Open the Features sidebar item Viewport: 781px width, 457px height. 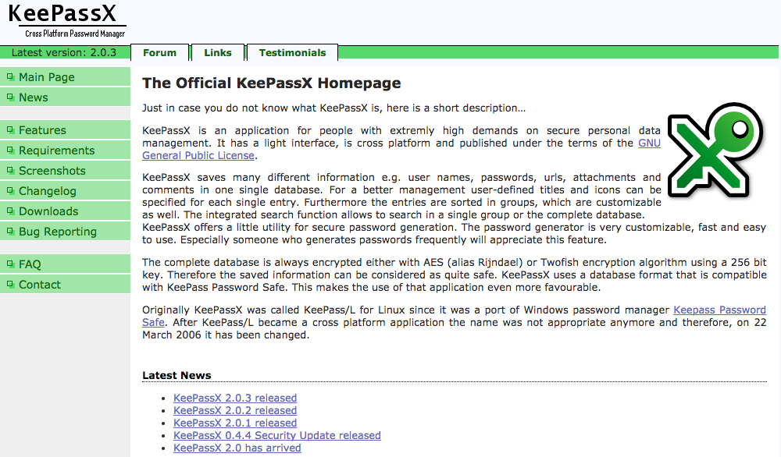(66, 130)
